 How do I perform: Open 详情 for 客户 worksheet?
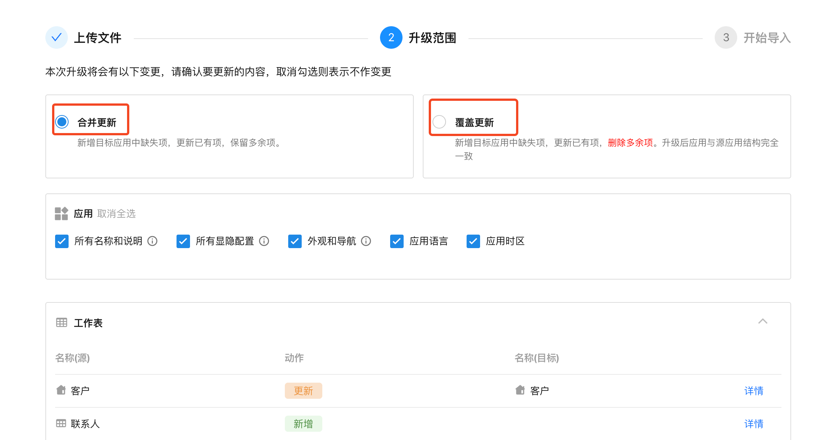754,391
